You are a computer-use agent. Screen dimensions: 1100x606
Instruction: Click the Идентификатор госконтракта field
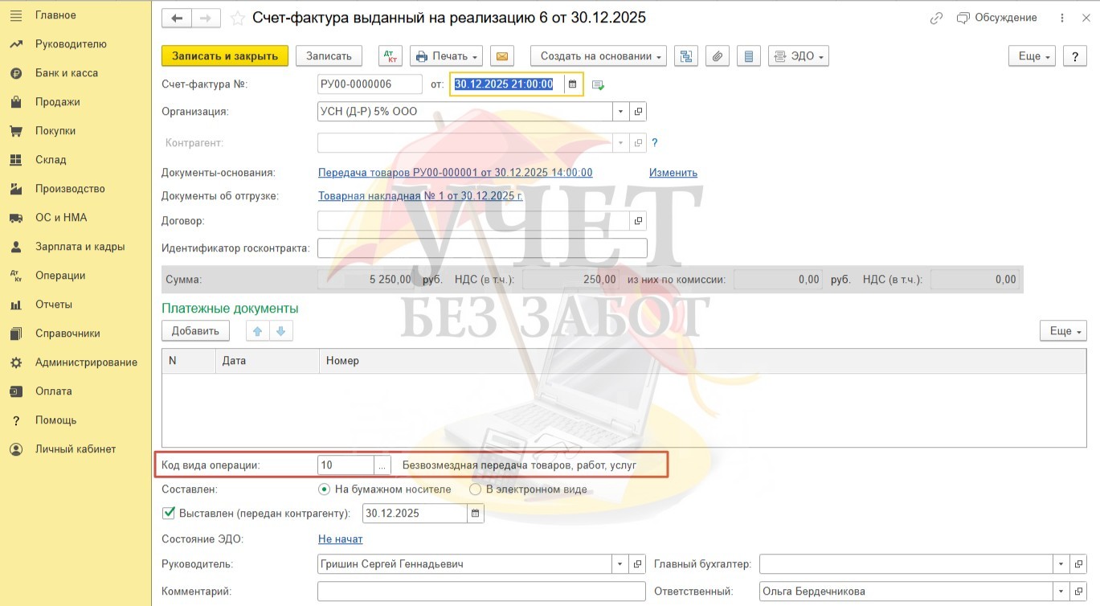482,248
